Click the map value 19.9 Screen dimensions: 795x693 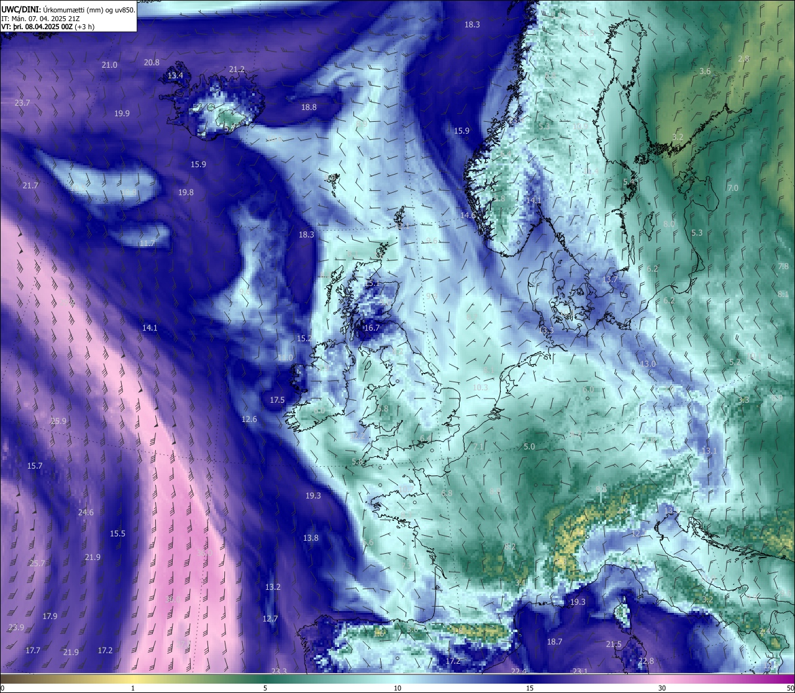122,114
